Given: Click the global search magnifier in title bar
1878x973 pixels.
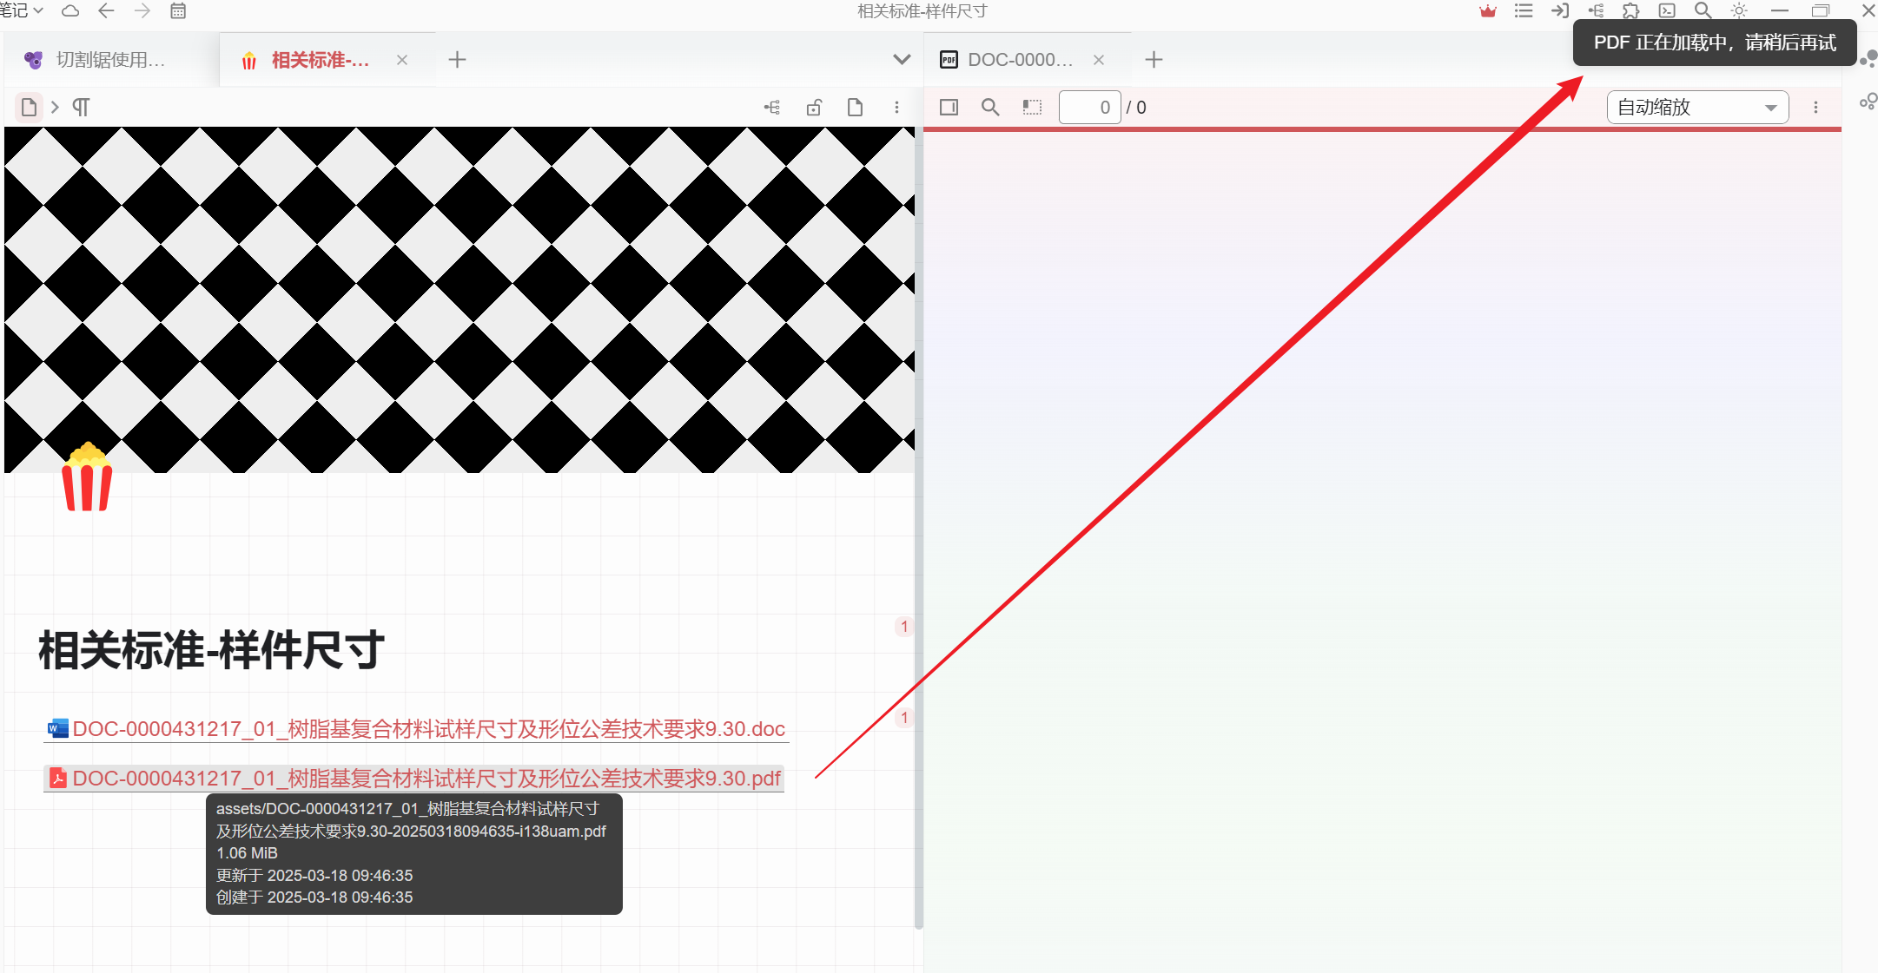Looking at the screenshot, I should pos(1703,11).
